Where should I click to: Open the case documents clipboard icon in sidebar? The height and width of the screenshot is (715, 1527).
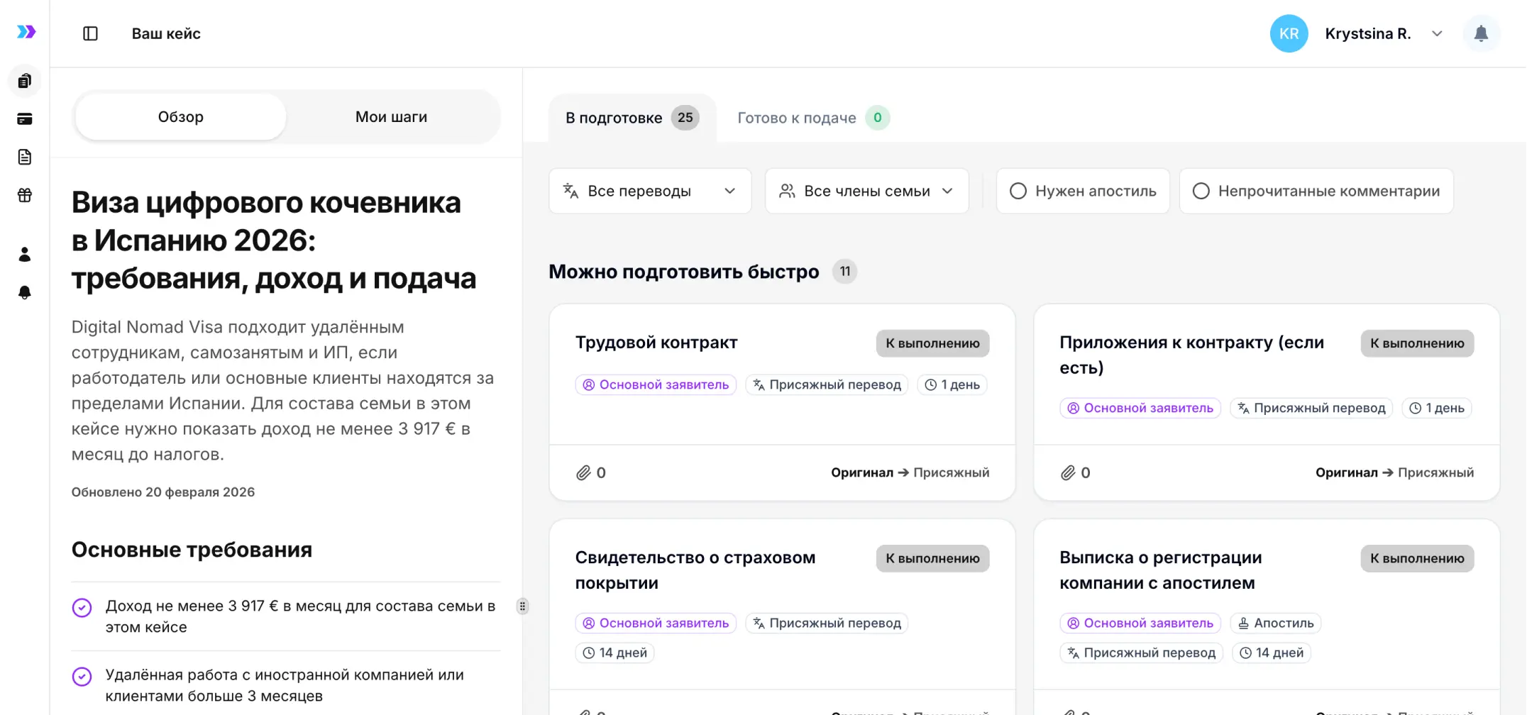coord(25,81)
